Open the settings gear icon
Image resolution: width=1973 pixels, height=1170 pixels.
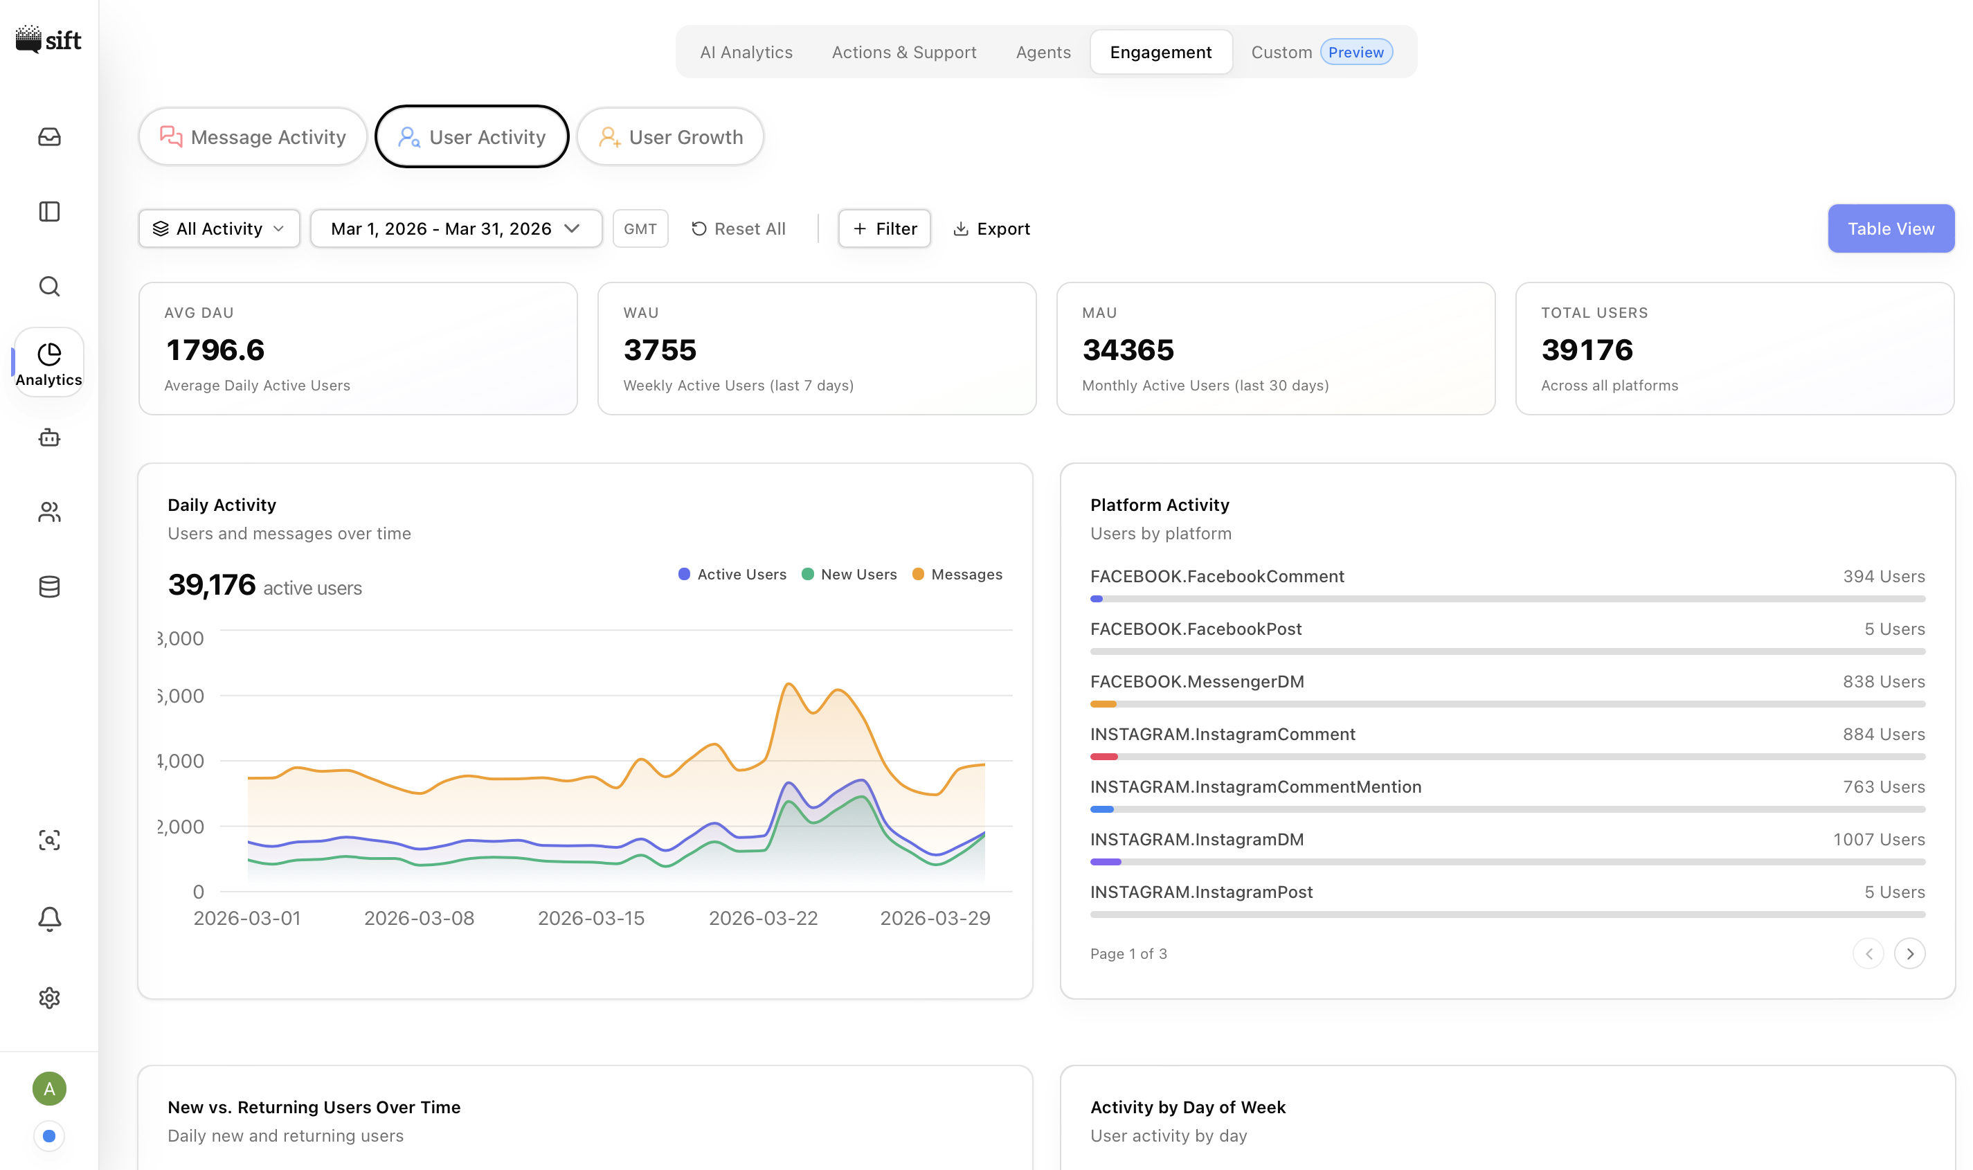49,998
